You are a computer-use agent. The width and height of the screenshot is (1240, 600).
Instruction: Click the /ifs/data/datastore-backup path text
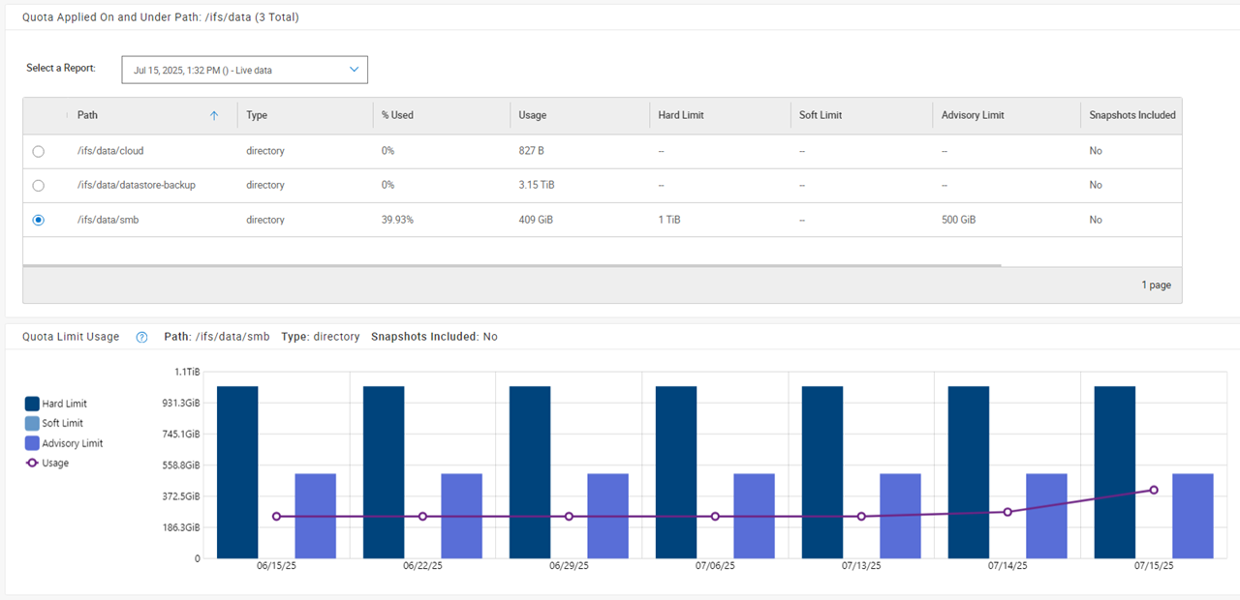(137, 185)
